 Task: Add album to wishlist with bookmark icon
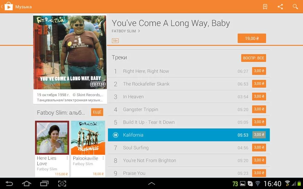point(265,7)
